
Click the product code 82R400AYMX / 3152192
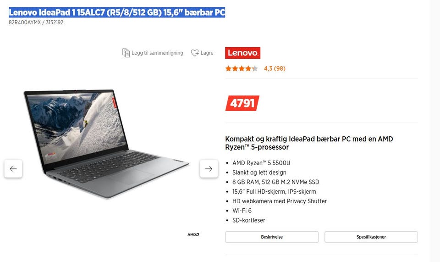36,22
